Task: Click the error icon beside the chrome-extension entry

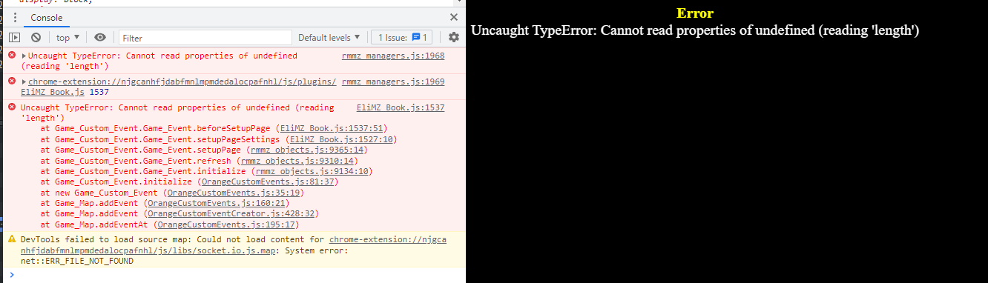Action: point(12,81)
